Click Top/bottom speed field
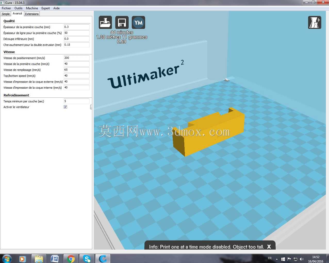This screenshot has height=263, width=329. click(77, 76)
